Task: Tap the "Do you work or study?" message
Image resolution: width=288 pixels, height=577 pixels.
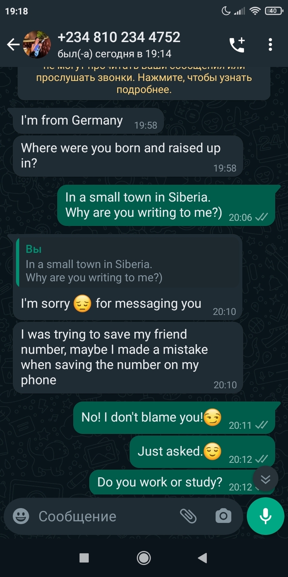Action: click(160, 482)
